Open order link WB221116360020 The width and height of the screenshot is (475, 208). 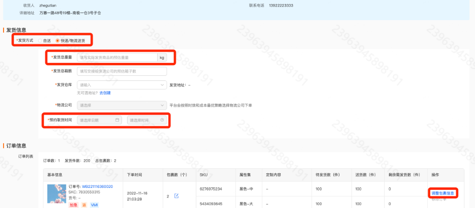[x=97, y=186]
